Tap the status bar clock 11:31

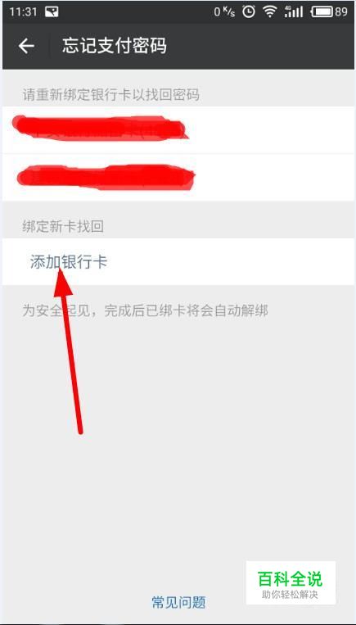click(x=23, y=12)
